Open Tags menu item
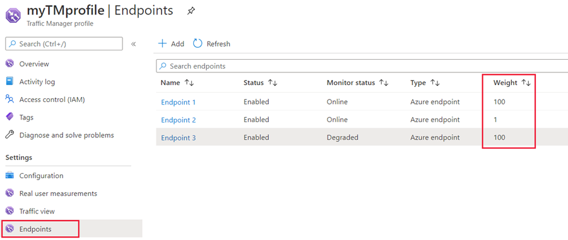Viewport: 568px width, 240px height. (x=27, y=117)
